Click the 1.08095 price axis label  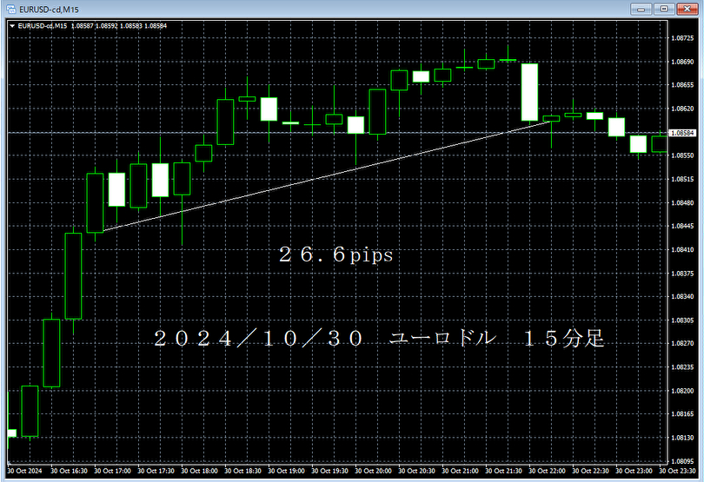click(682, 461)
